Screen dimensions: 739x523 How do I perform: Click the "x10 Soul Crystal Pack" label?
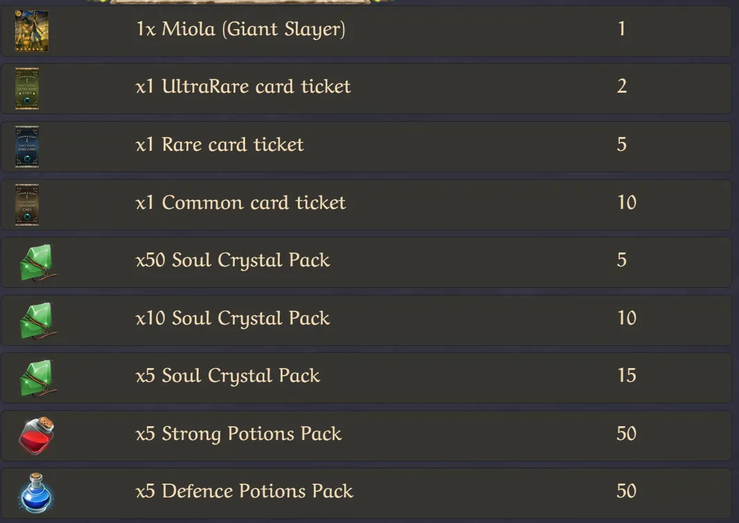tap(233, 318)
